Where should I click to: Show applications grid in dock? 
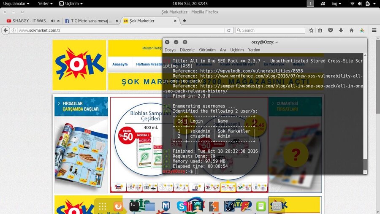(102, 206)
